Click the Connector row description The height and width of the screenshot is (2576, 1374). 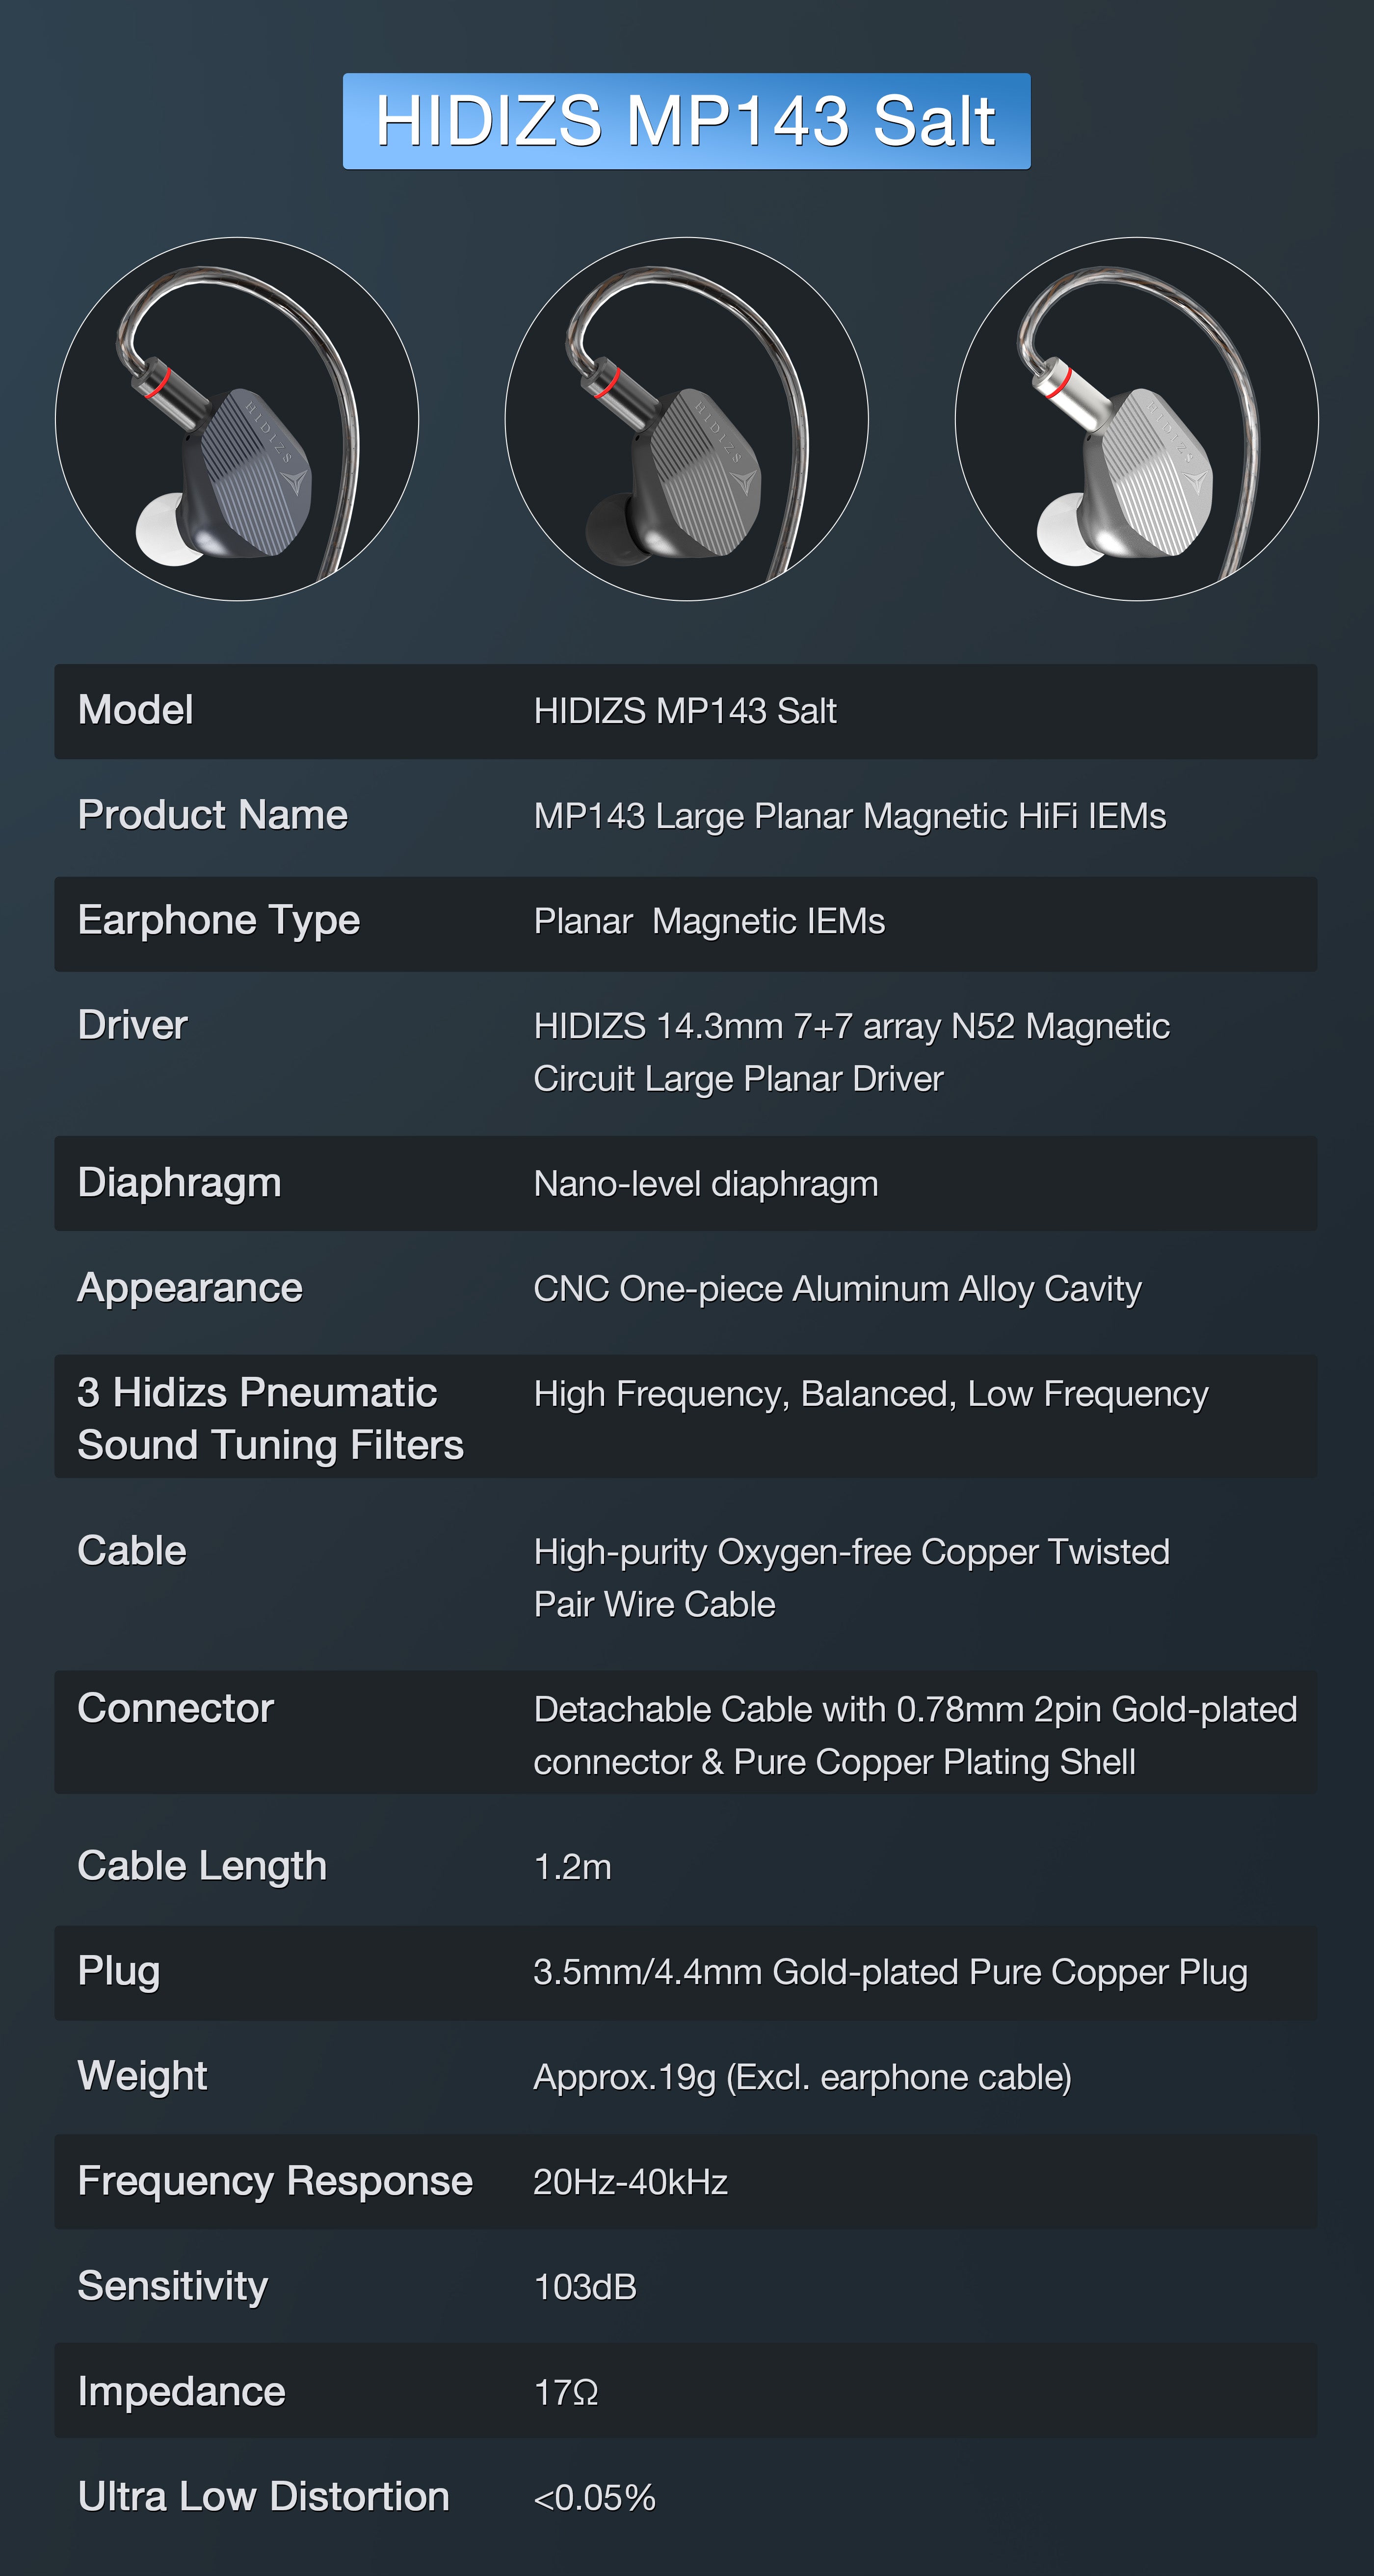pyautogui.click(x=915, y=1735)
